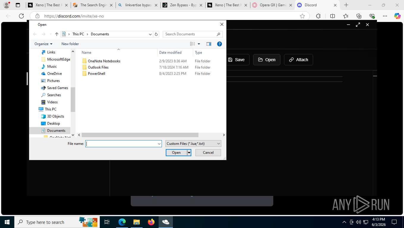Open the dialog Help icon
404x228 pixels.
point(220,44)
